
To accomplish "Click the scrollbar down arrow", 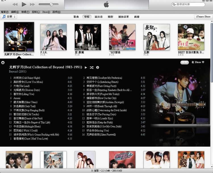I will click(x=212, y=167).
